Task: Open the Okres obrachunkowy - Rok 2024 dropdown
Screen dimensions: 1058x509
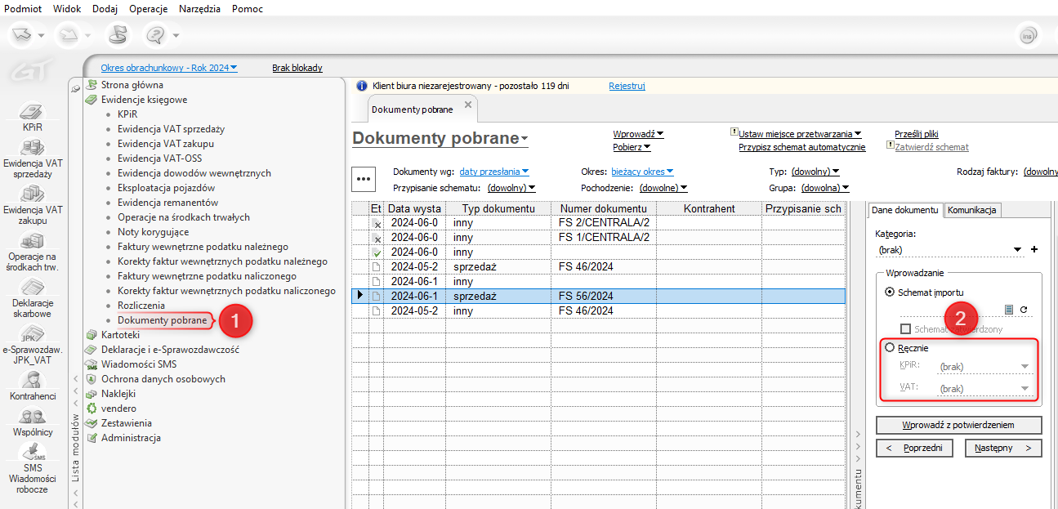Action: [x=169, y=68]
